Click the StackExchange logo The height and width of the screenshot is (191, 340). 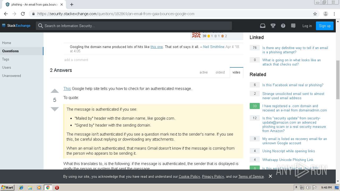click(16, 26)
